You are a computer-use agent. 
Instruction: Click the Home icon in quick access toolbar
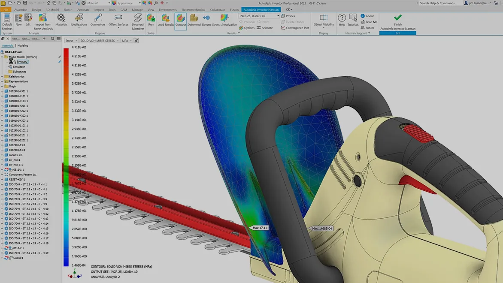48,3
